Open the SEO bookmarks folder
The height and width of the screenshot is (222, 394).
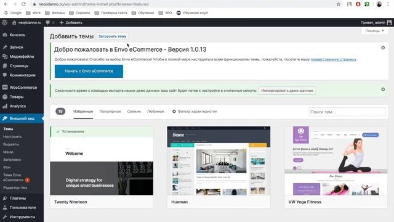pyautogui.click(x=165, y=13)
